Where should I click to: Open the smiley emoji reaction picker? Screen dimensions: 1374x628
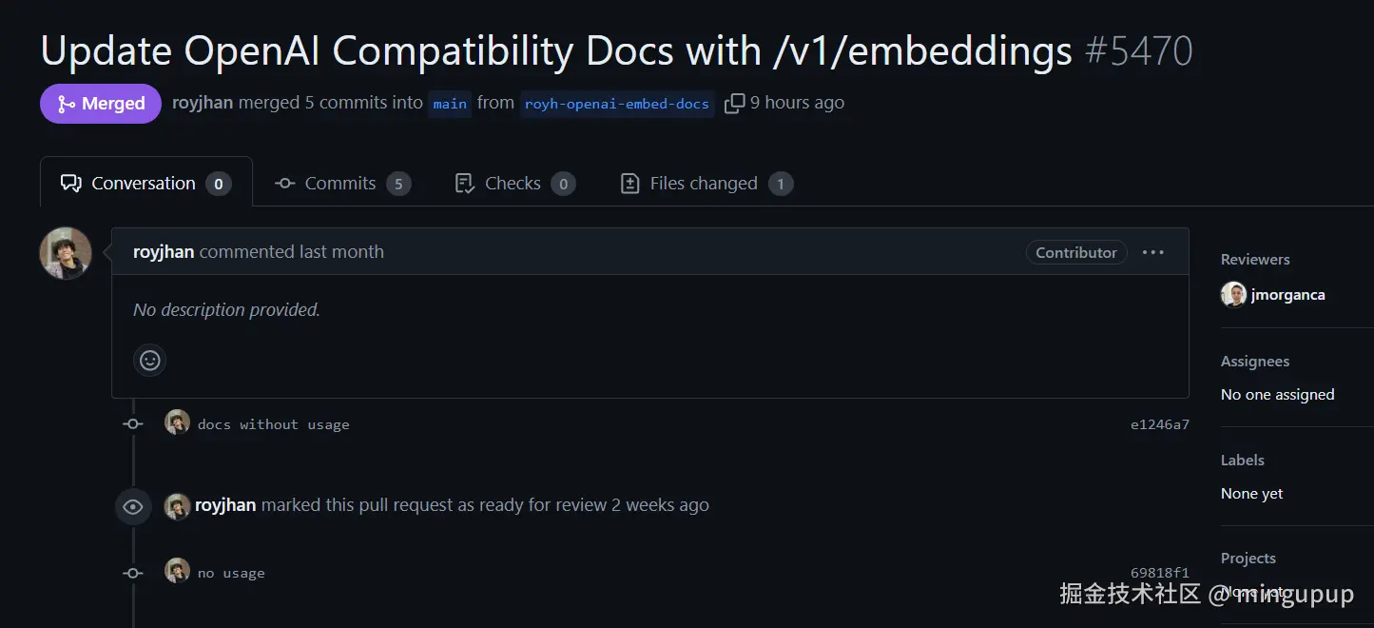[149, 360]
